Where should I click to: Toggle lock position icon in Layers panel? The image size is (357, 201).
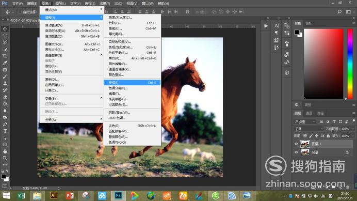click(317, 136)
